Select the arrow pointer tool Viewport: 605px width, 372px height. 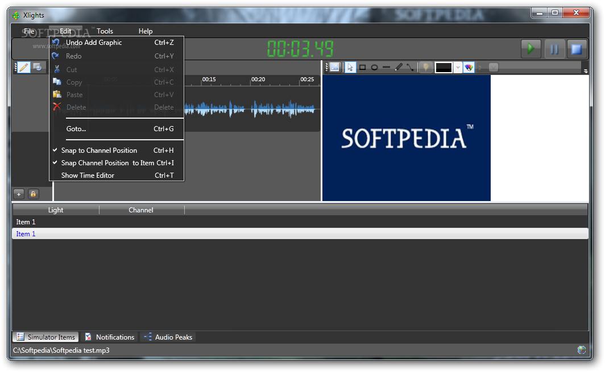pos(350,68)
